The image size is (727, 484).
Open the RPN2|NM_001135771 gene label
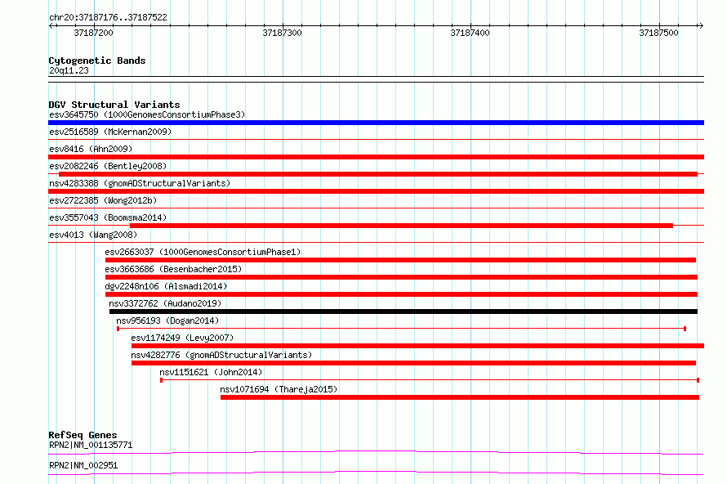(91, 445)
